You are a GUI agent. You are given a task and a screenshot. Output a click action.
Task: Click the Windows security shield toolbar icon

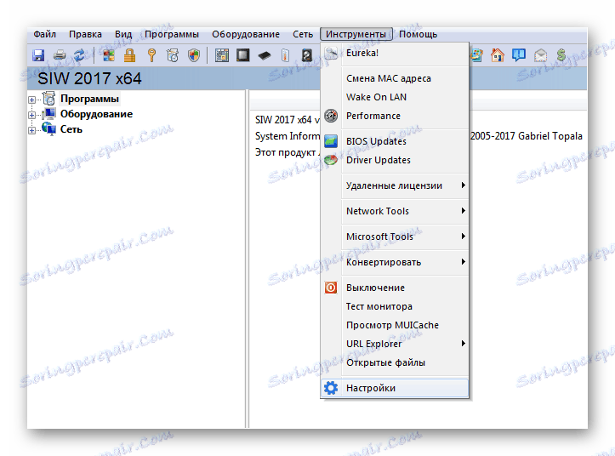coord(194,55)
